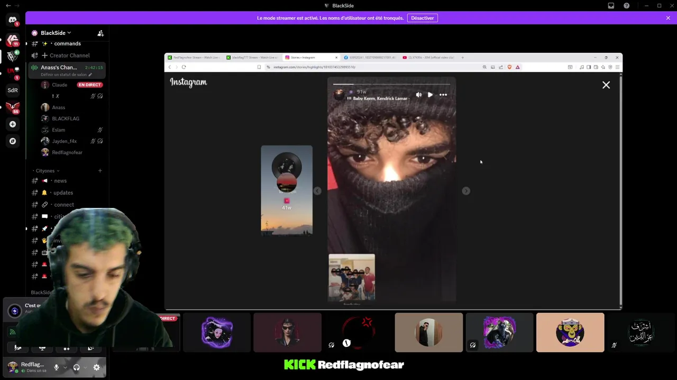
Task: Open the updates channel
Action: tap(67, 193)
